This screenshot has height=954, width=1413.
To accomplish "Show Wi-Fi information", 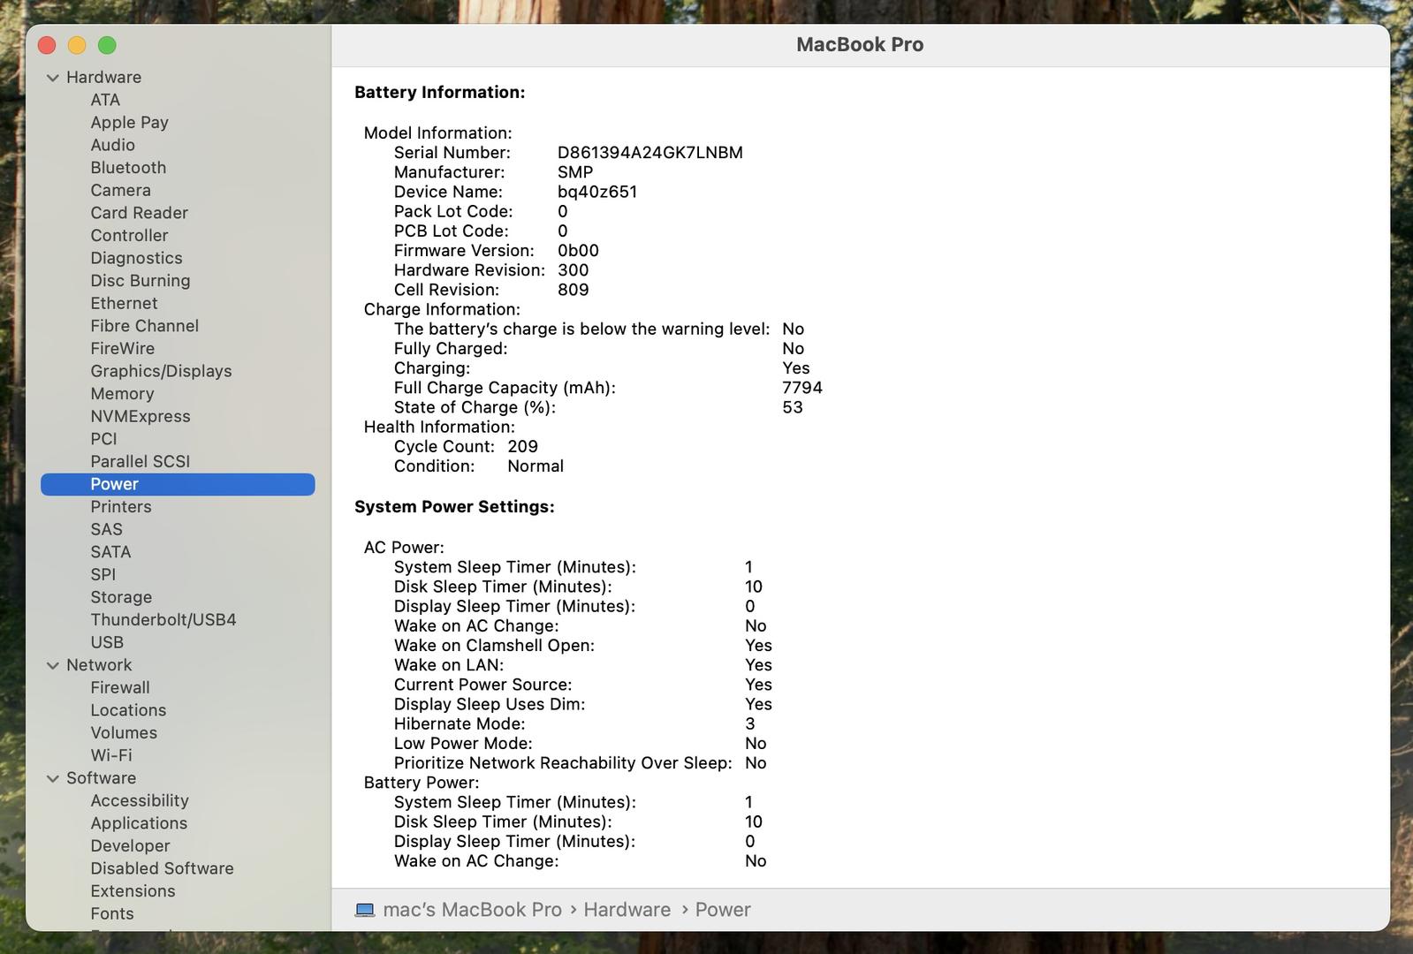I will click(x=111, y=755).
